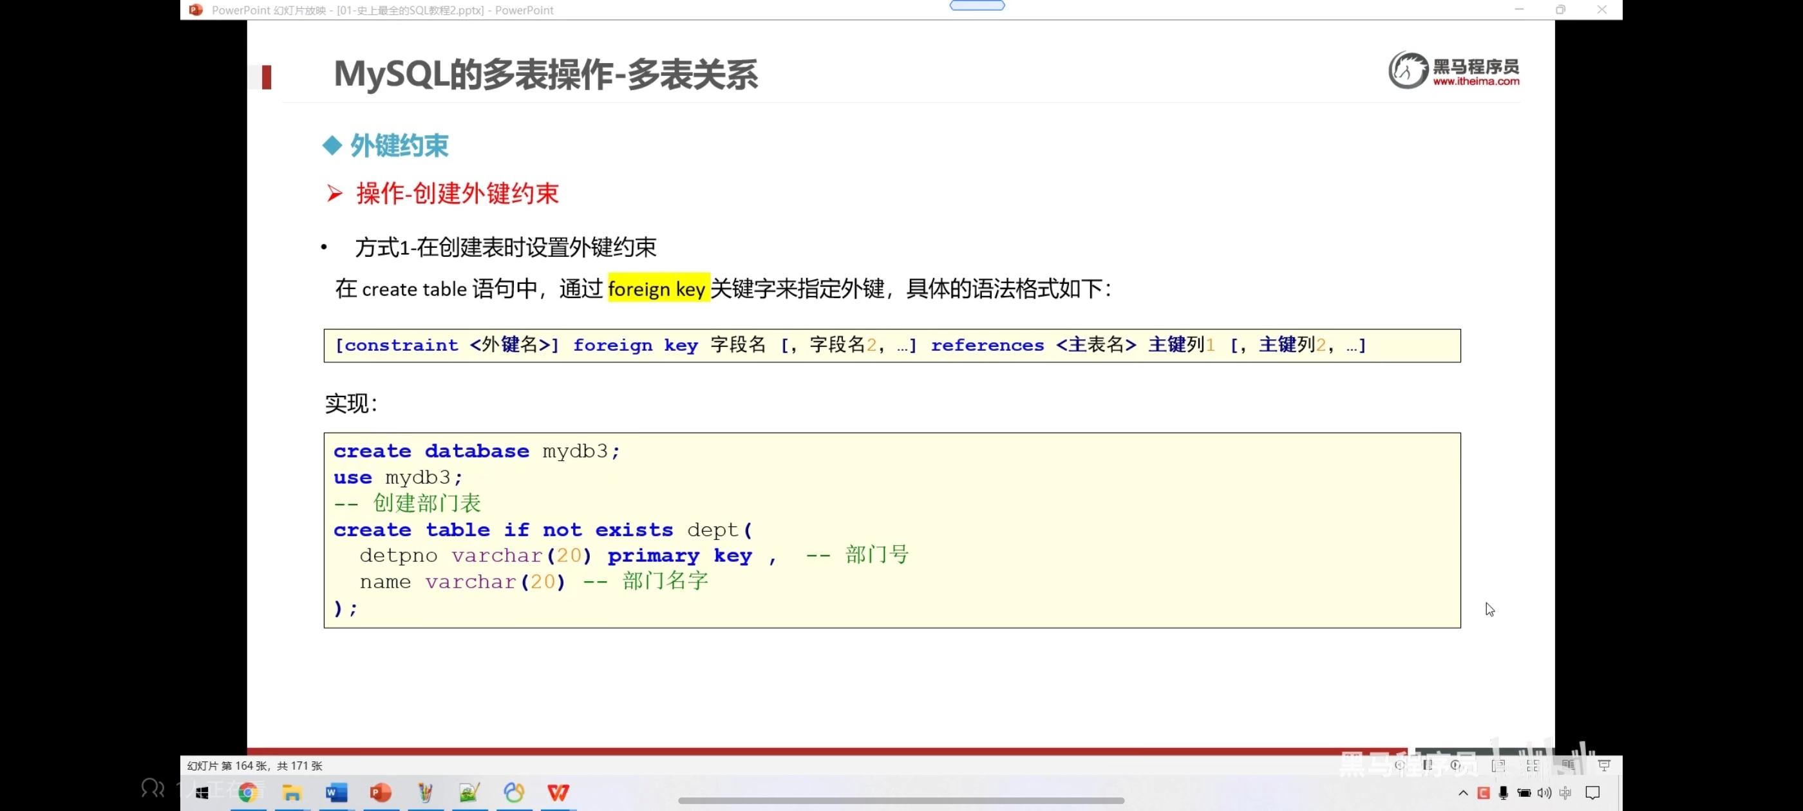Image resolution: width=1803 pixels, height=811 pixels.
Task: Open PowerPoint from the taskbar
Action: coord(381,792)
